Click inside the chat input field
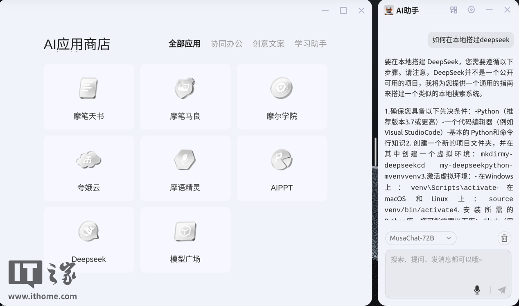 click(x=448, y=266)
